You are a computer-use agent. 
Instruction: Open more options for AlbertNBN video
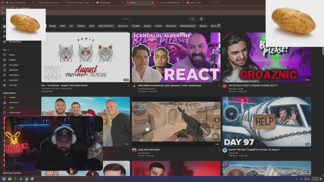tap(219, 85)
